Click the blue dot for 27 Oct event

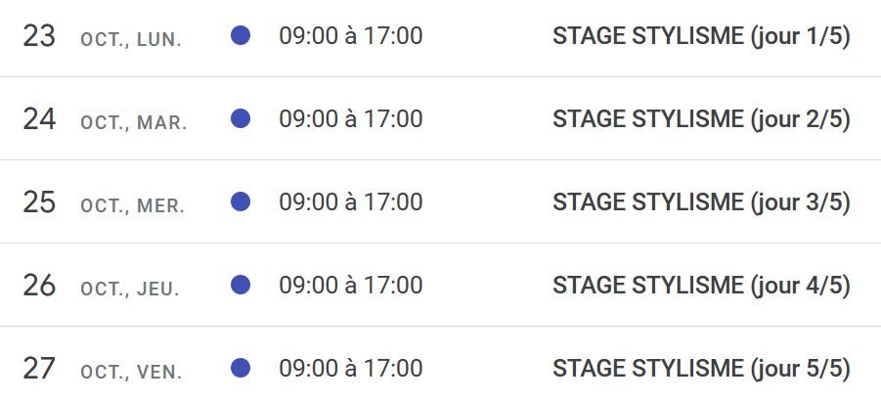[x=241, y=369]
